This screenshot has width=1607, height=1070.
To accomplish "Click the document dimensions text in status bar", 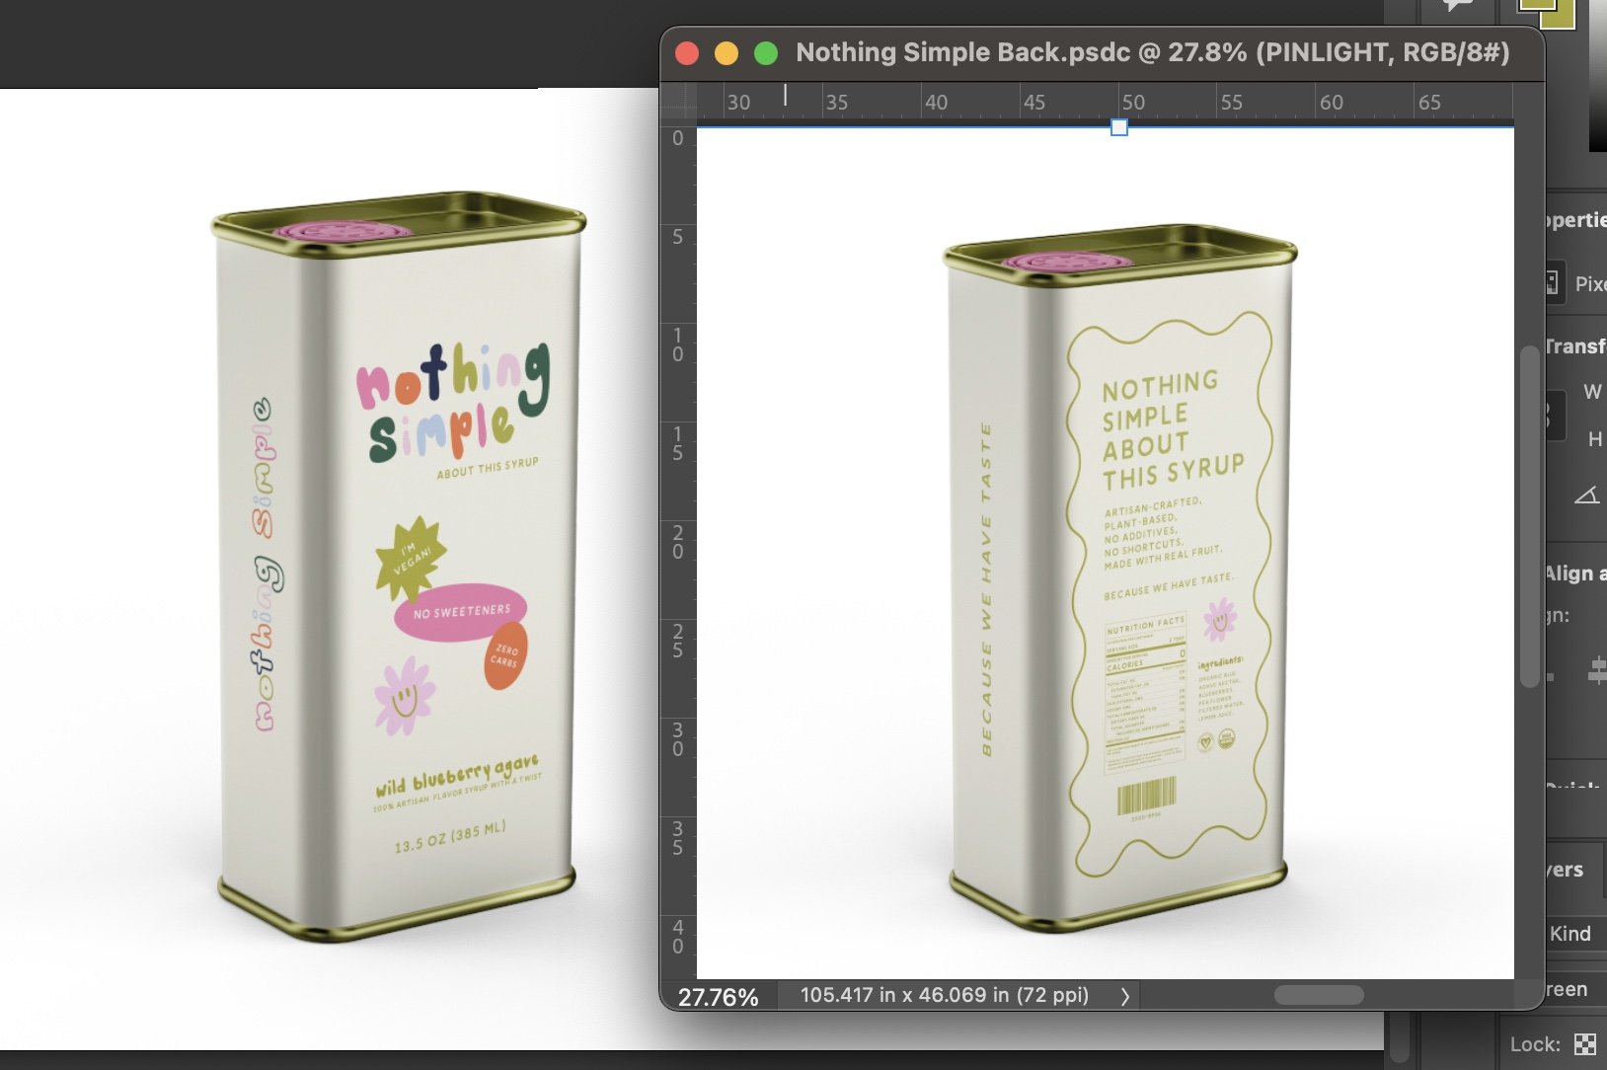I will (944, 995).
